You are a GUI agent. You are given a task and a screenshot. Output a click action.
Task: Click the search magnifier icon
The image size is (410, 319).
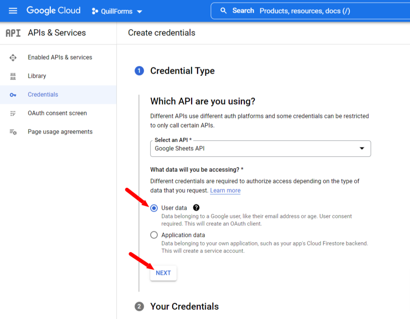223,11
